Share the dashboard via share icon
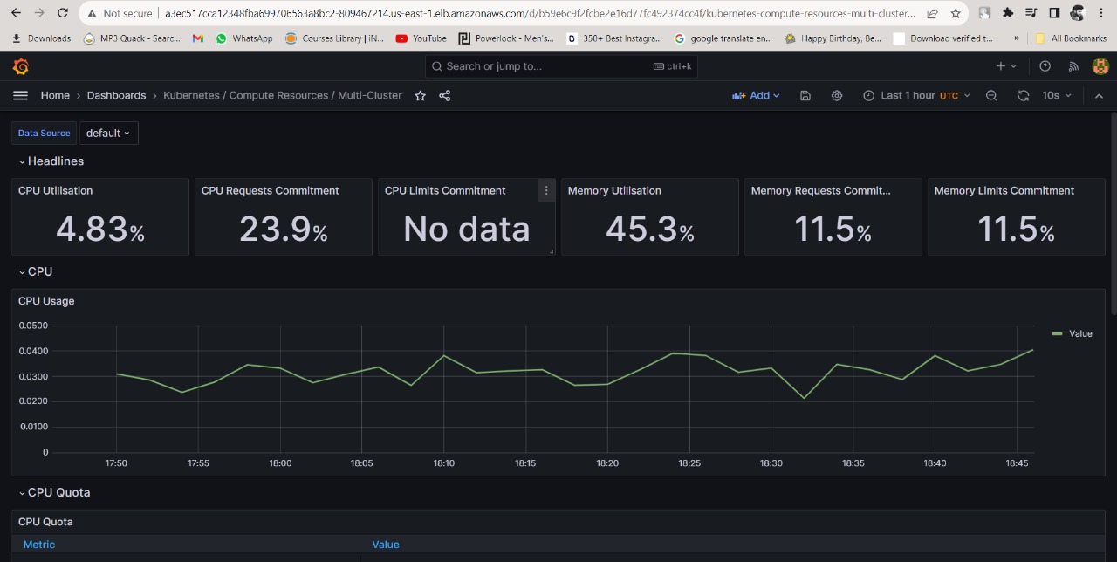 [445, 96]
